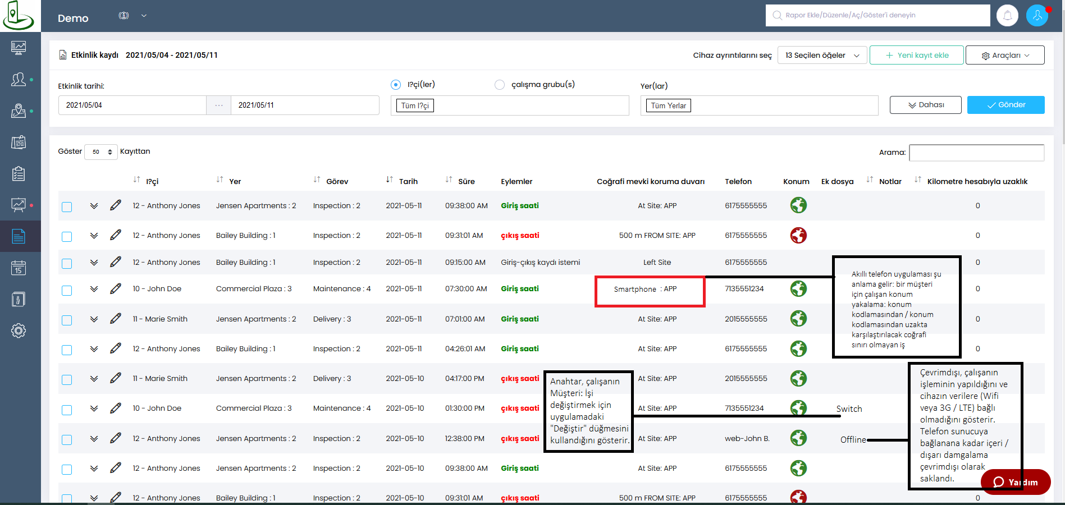Sort the table by Görev column header
1065x505 pixels.
pyautogui.click(x=337, y=181)
